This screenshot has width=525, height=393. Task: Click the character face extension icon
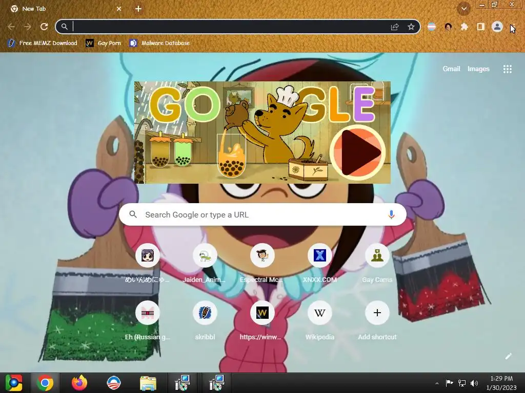click(448, 27)
